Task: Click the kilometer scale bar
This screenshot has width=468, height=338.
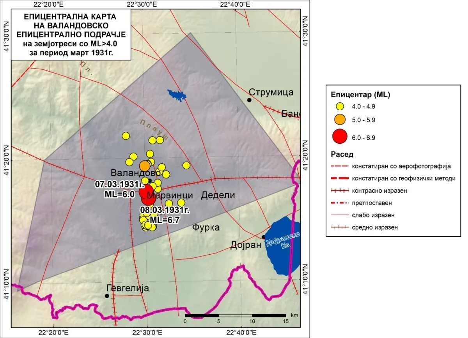Action: coord(235,315)
